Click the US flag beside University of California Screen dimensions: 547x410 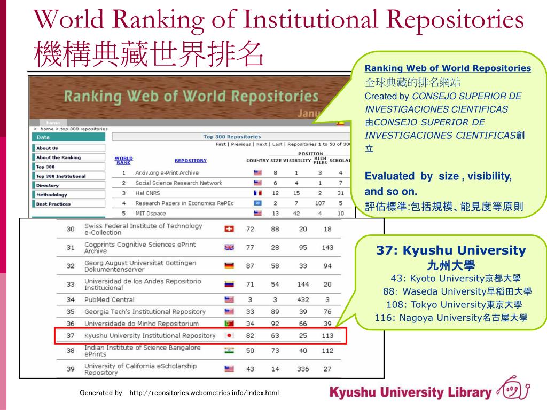click(229, 369)
